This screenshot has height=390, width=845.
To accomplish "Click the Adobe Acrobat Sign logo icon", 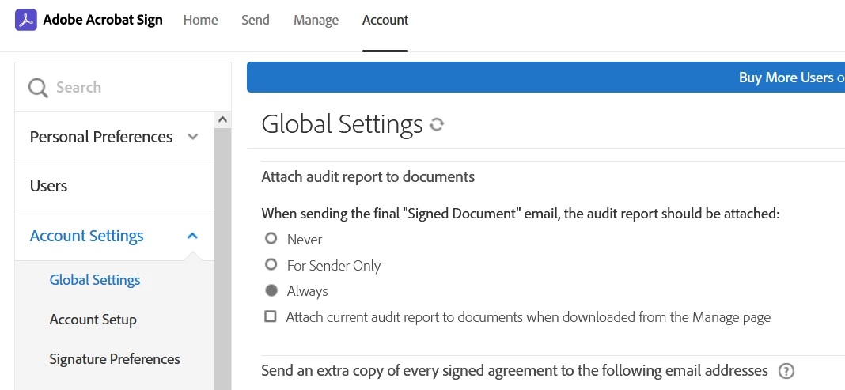I will click(26, 20).
